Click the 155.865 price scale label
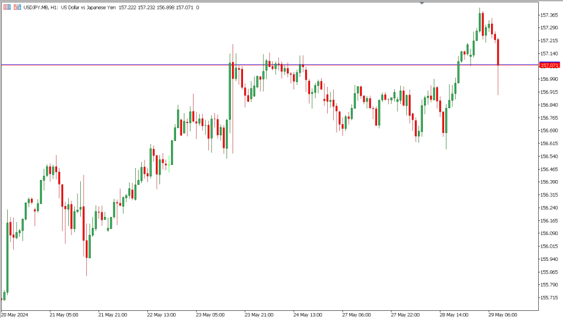This screenshot has height=318, width=563. 549,272
